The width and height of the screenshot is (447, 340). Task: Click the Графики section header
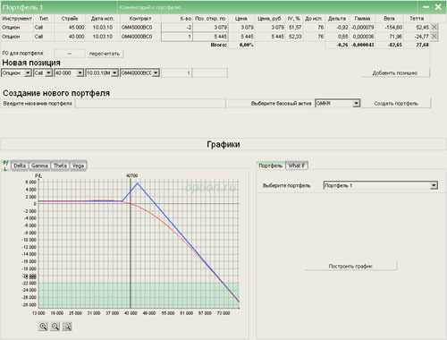point(223,144)
